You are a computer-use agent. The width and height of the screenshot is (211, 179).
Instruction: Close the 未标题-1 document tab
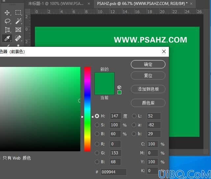click(89, 4)
